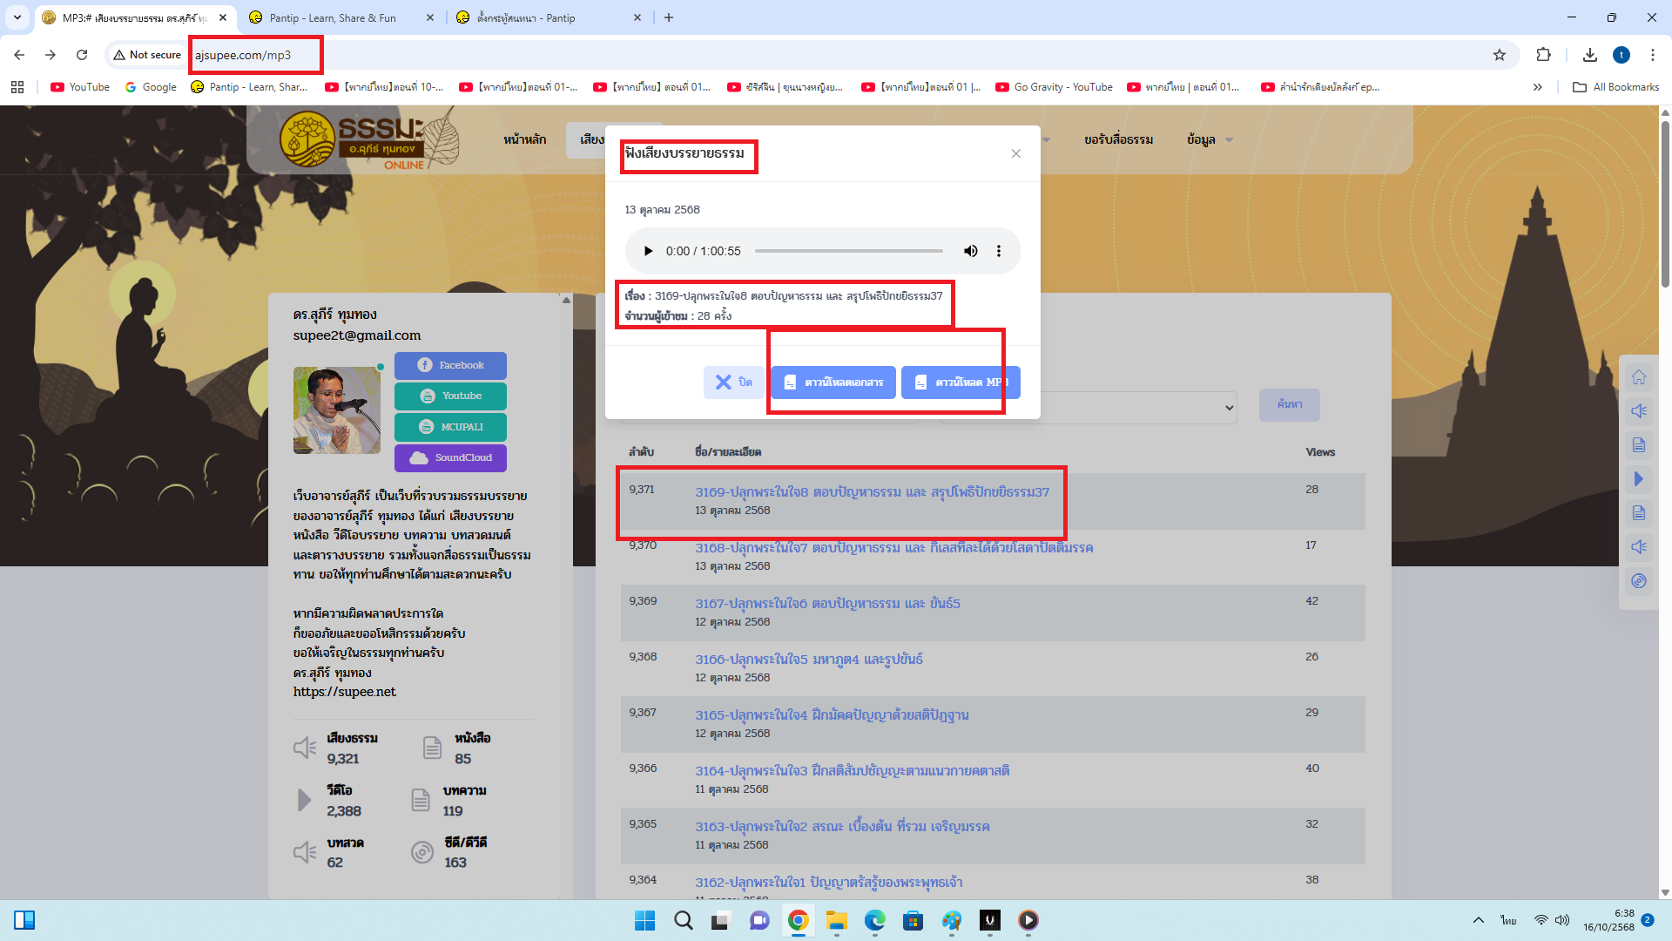Switch to Pantip - Learn, Share & Fun tab
Viewport: 1672px width, 941px height.
coord(333,17)
